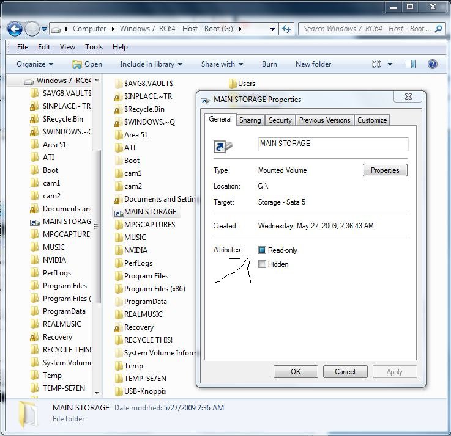This screenshot has height=436, width=451.
Task: Select the $Recycle.Bin folder icon in file list
Action: [117, 110]
